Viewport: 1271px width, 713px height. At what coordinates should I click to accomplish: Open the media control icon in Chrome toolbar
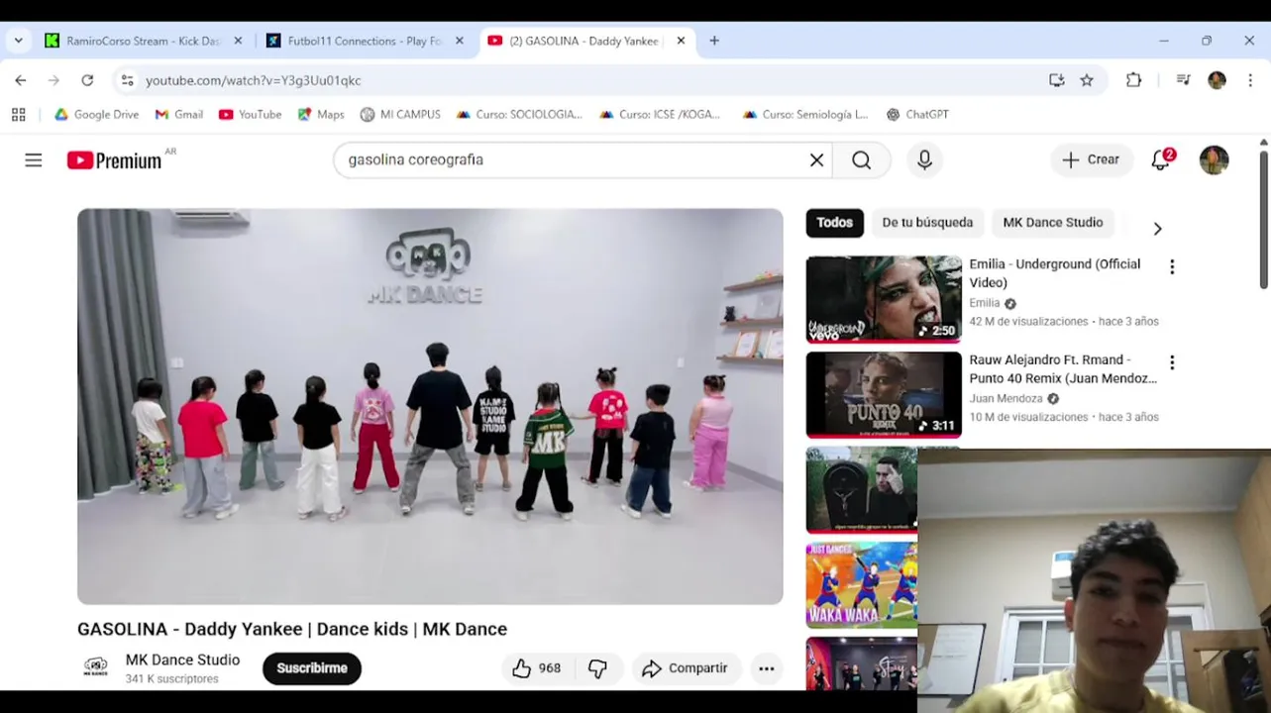point(1183,80)
